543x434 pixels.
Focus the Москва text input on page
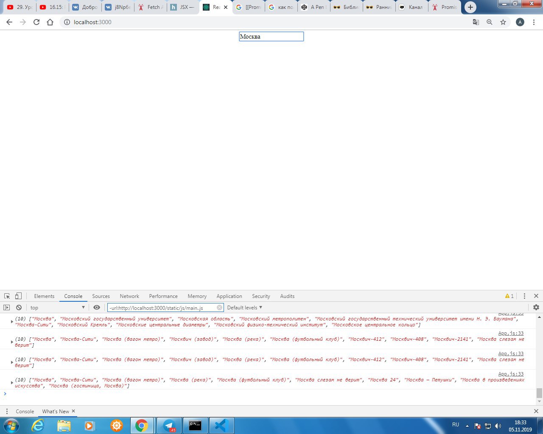pos(271,36)
